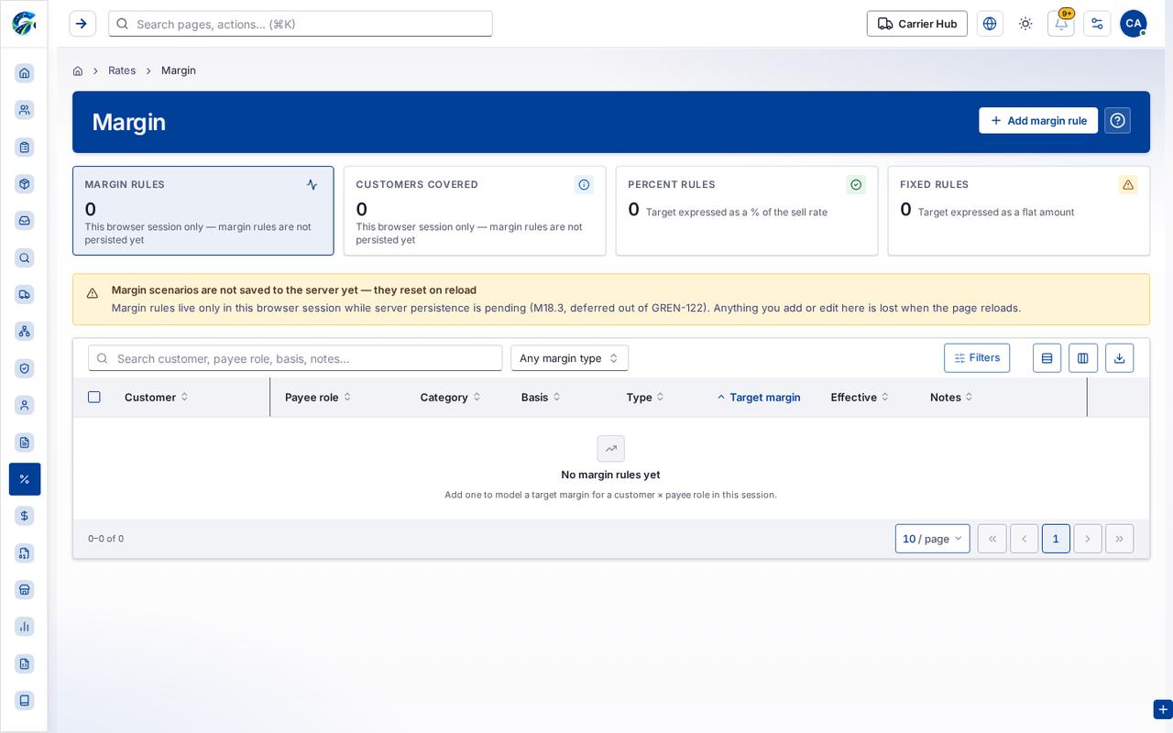
Task: Focus the search customer, payee role field
Action: 295,358
